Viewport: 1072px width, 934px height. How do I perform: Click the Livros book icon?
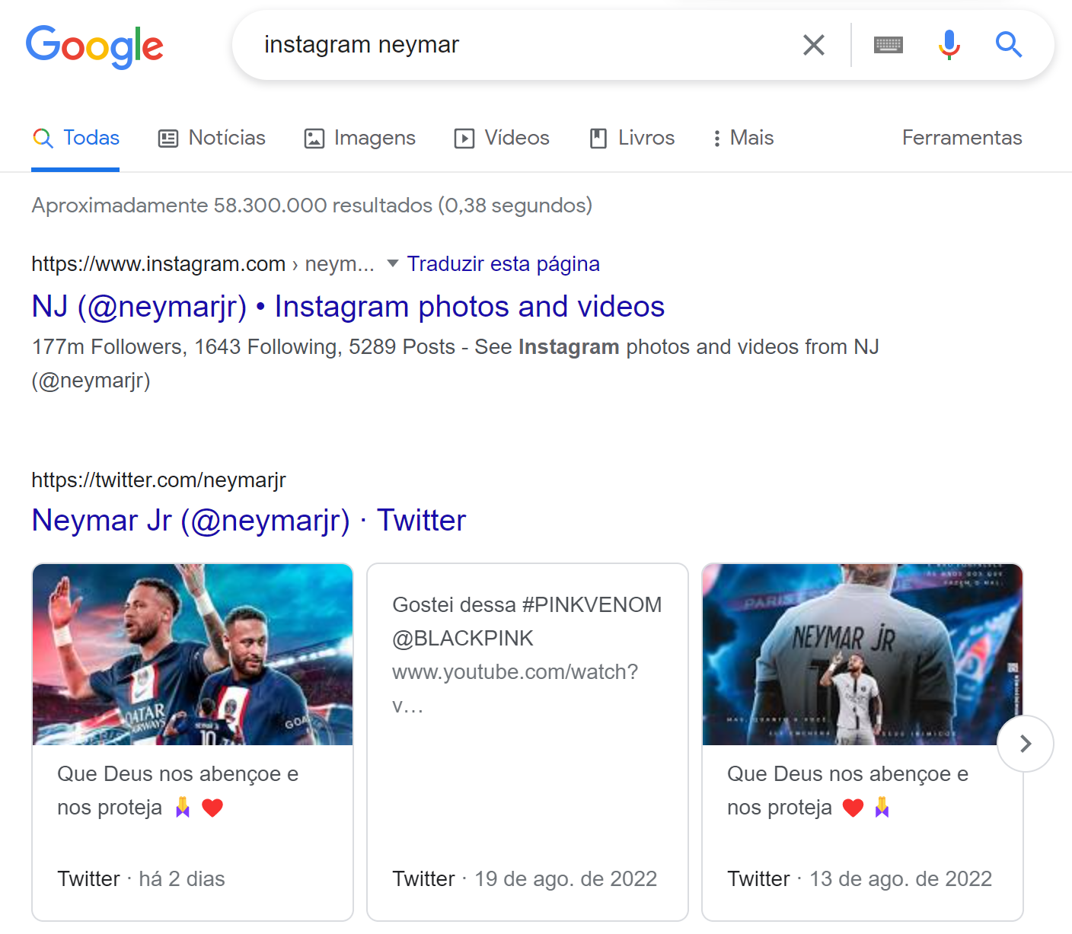[598, 139]
